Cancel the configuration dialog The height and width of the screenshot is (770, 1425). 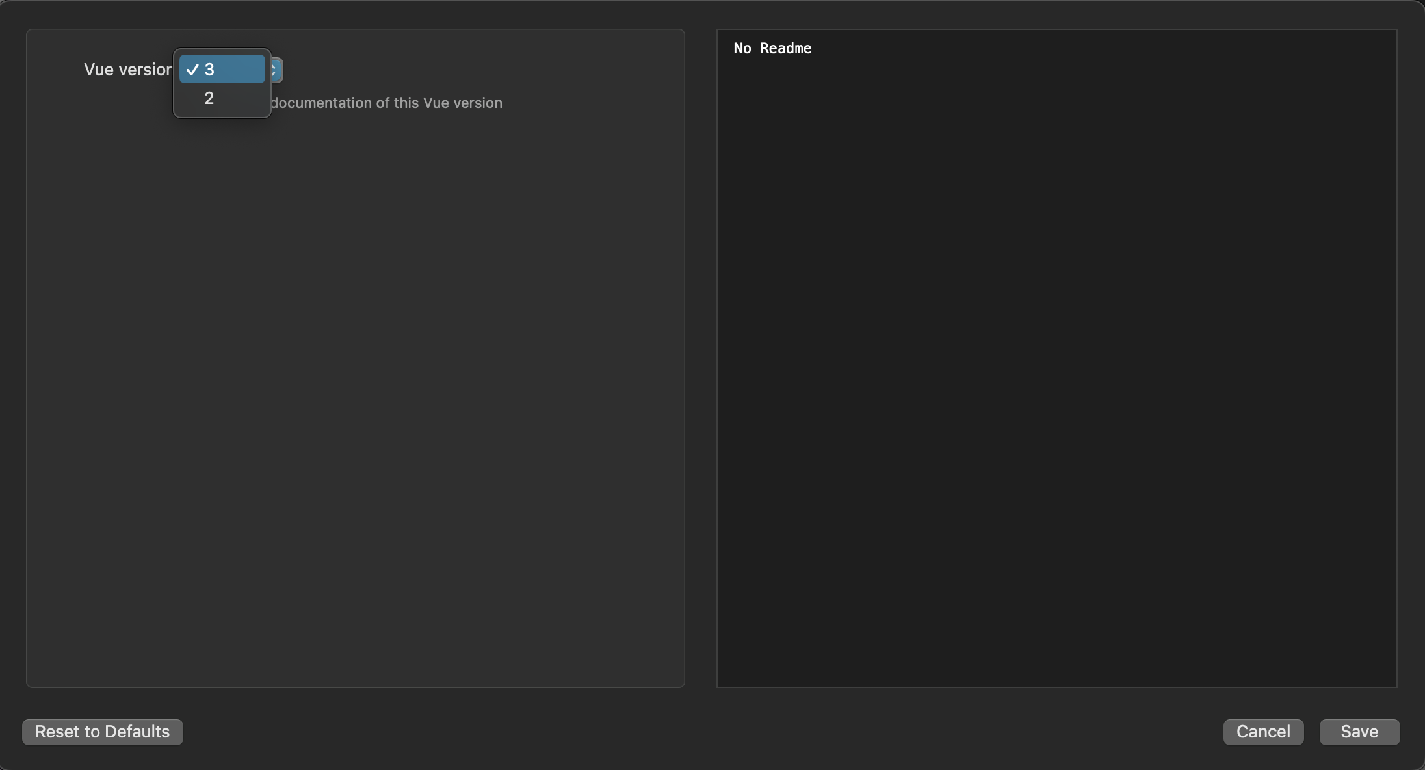[1263, 732]
